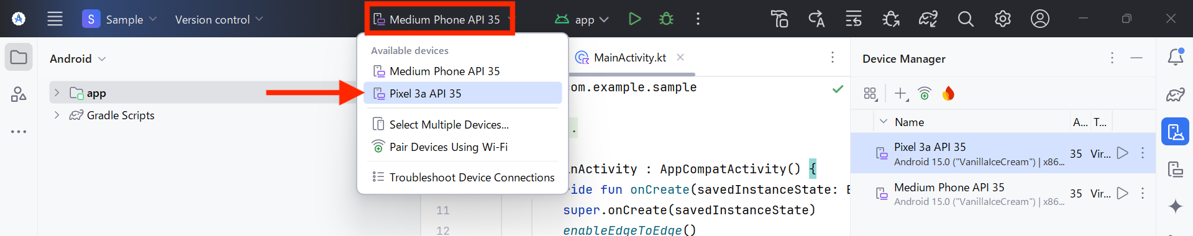Open the account profile icon
The image size is (1193, 236).
pos(1040,19)
